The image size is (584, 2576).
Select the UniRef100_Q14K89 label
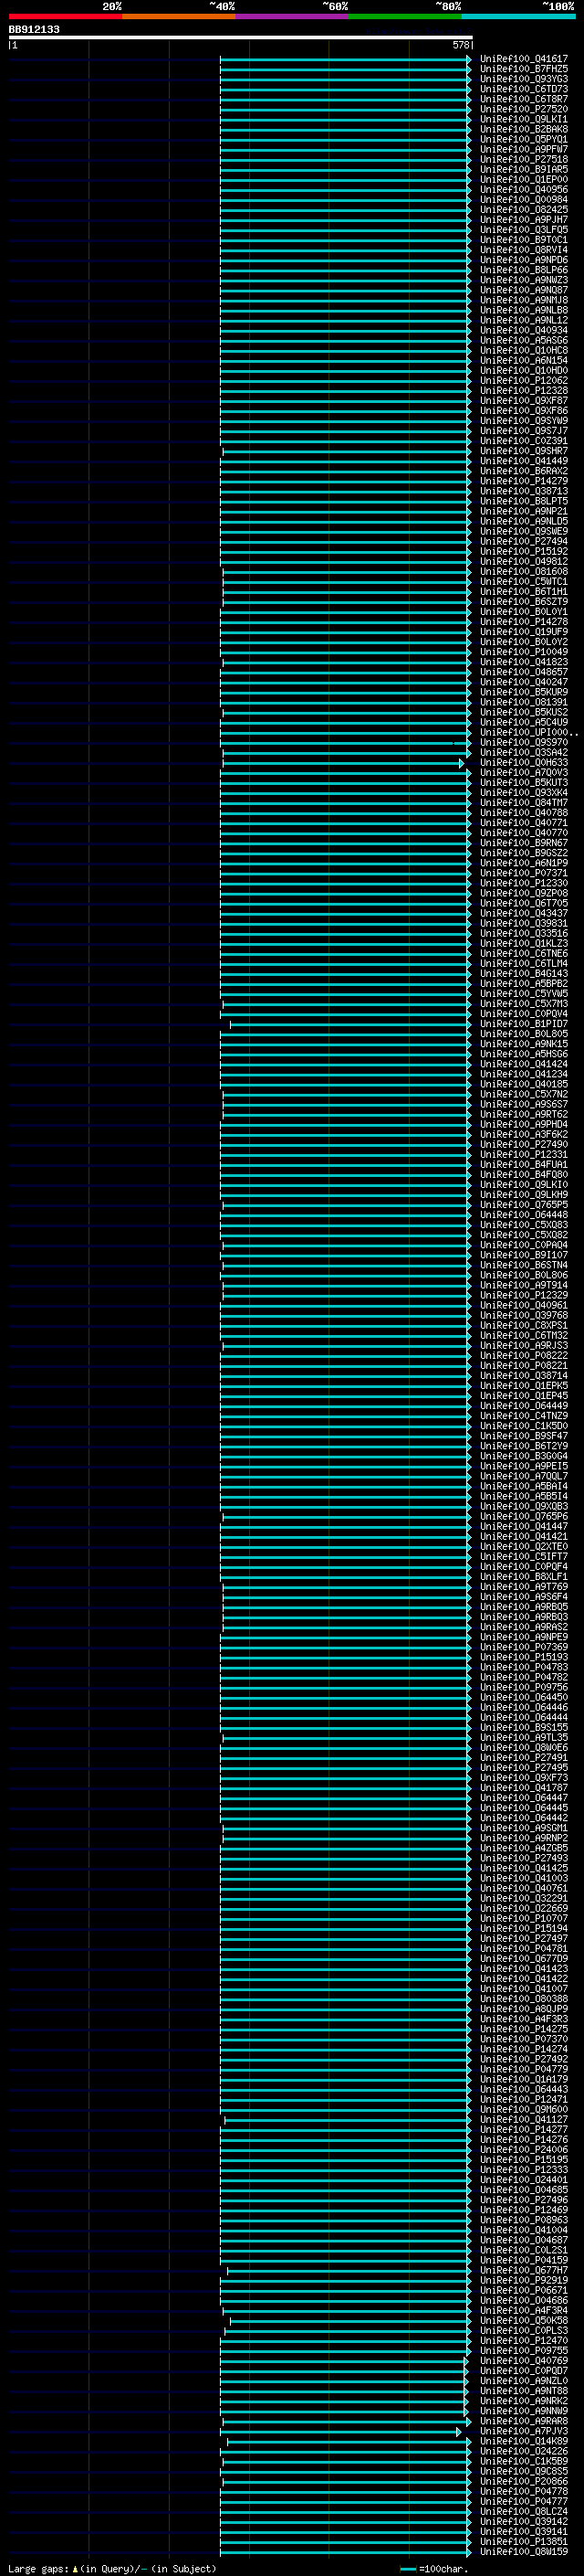(x=524, y=2440)
